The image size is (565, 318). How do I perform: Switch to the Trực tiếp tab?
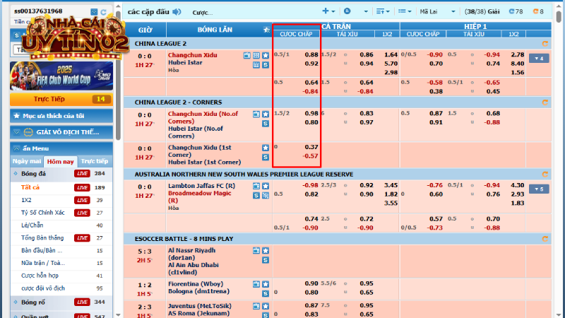94,161
